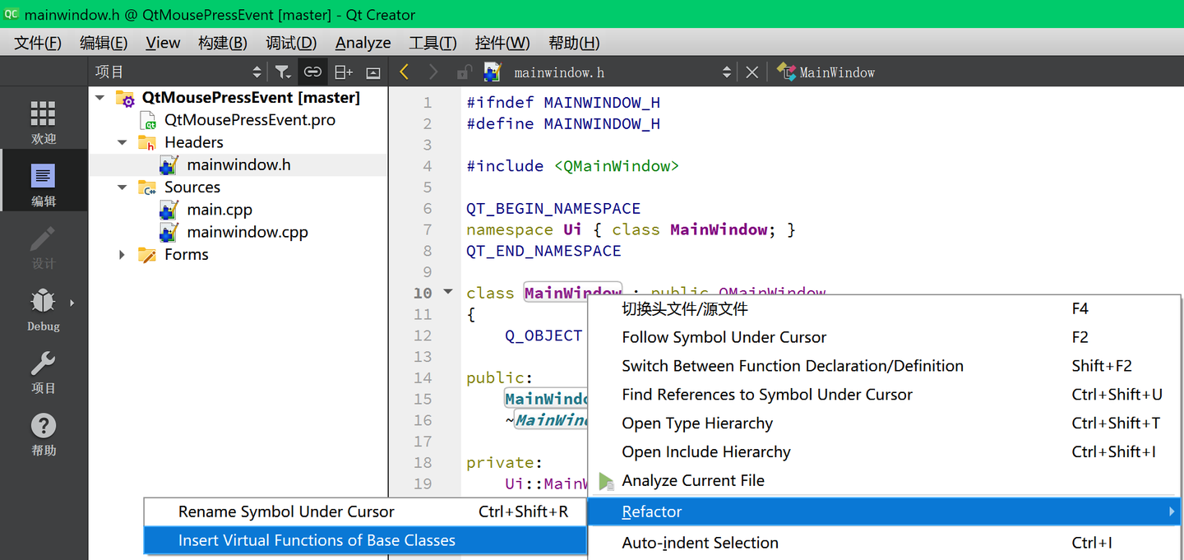Choose Insert Virtual Functions of Base Classes
Screen dimensions: 1184x560
317,540
